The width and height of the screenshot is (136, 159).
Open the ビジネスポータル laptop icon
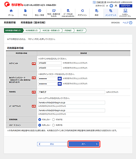click(x=125, y=11)
